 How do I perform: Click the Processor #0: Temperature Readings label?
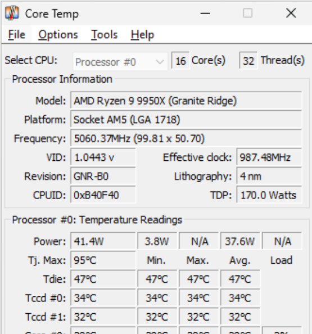(x=97, y=220)
